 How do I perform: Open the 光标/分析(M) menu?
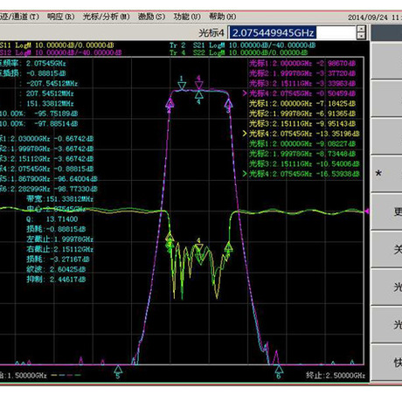click(107, 17)
